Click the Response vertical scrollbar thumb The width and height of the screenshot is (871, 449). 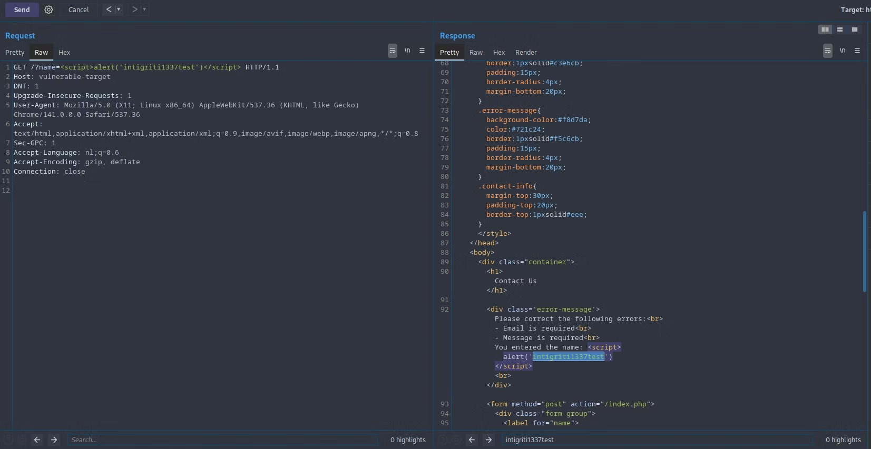click(864, 251)
